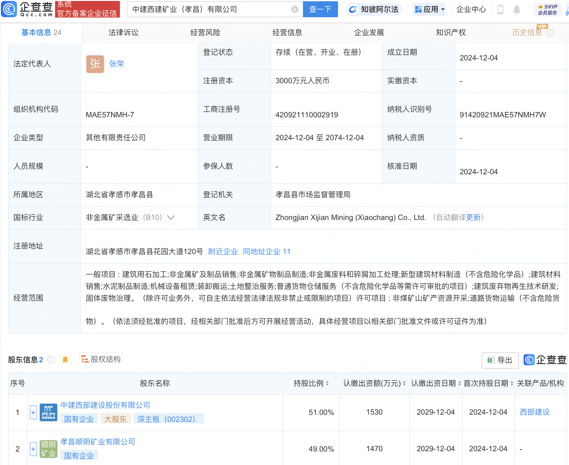The image size is (569, 465).
Task: Click the 1530 subscribed capital amount
Action: pyautogui.click(x=374, y=412)
